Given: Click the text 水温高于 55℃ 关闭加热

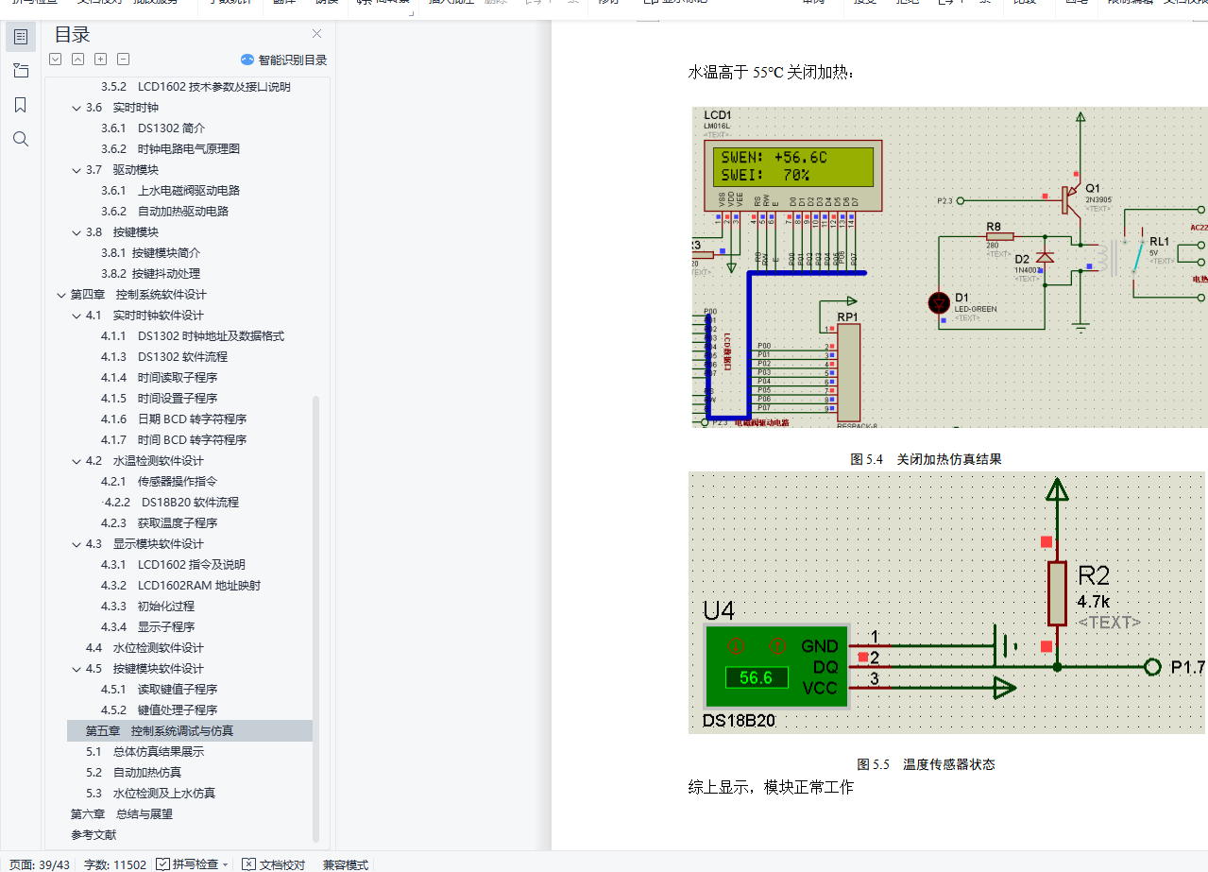Looking at the screenshot, I should [772, 73].
